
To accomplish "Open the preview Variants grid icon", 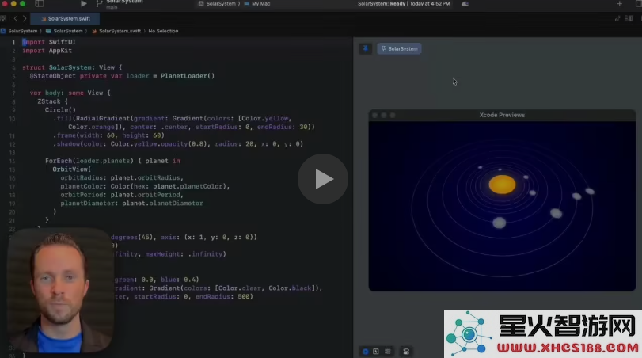I will tap(388, 352).
